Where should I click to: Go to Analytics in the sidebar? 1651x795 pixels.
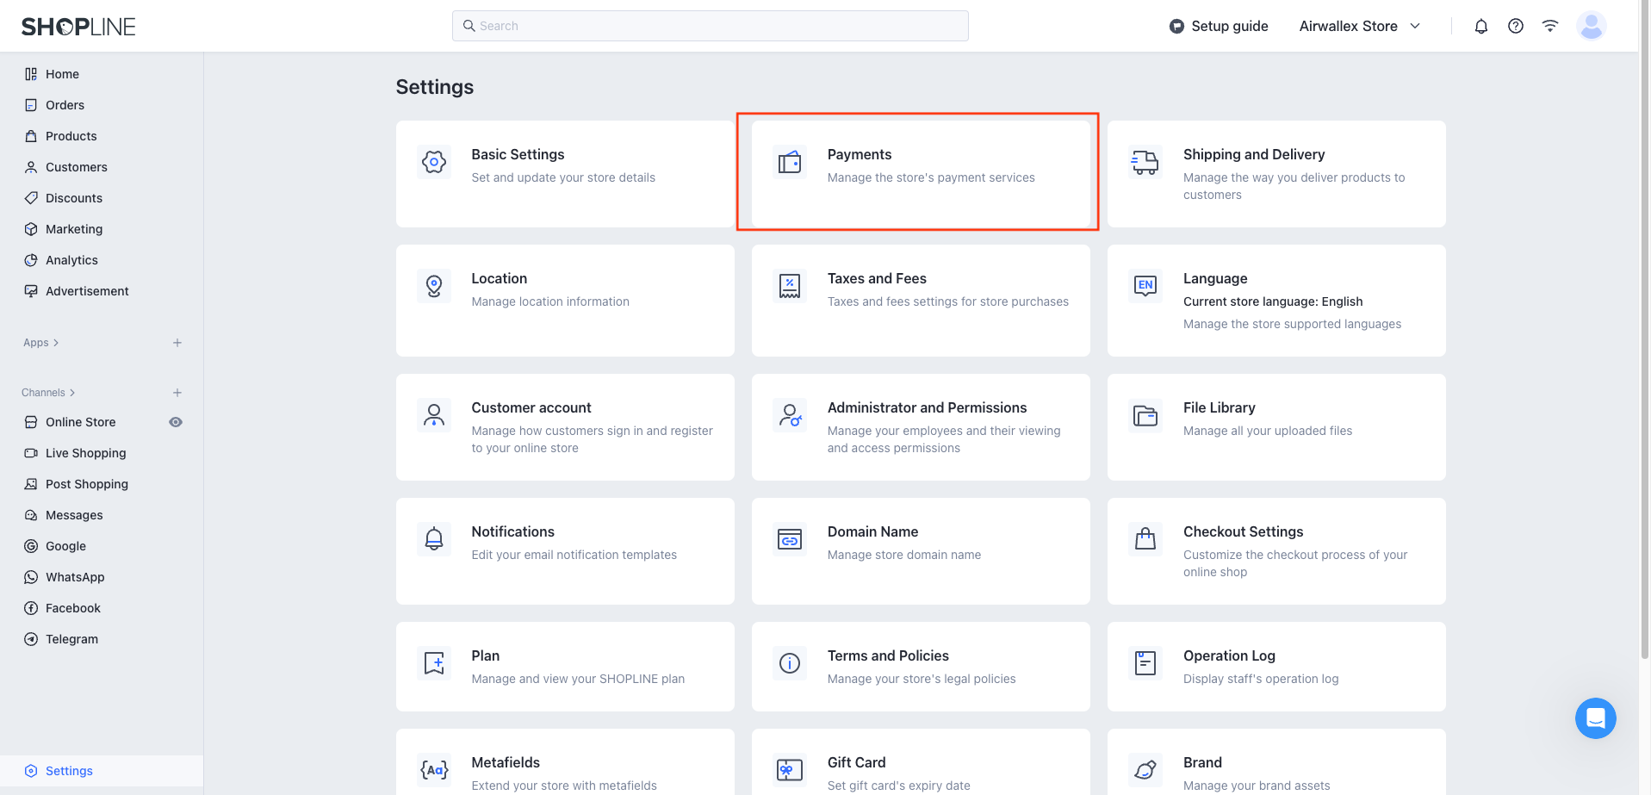(x=71, y=260)
